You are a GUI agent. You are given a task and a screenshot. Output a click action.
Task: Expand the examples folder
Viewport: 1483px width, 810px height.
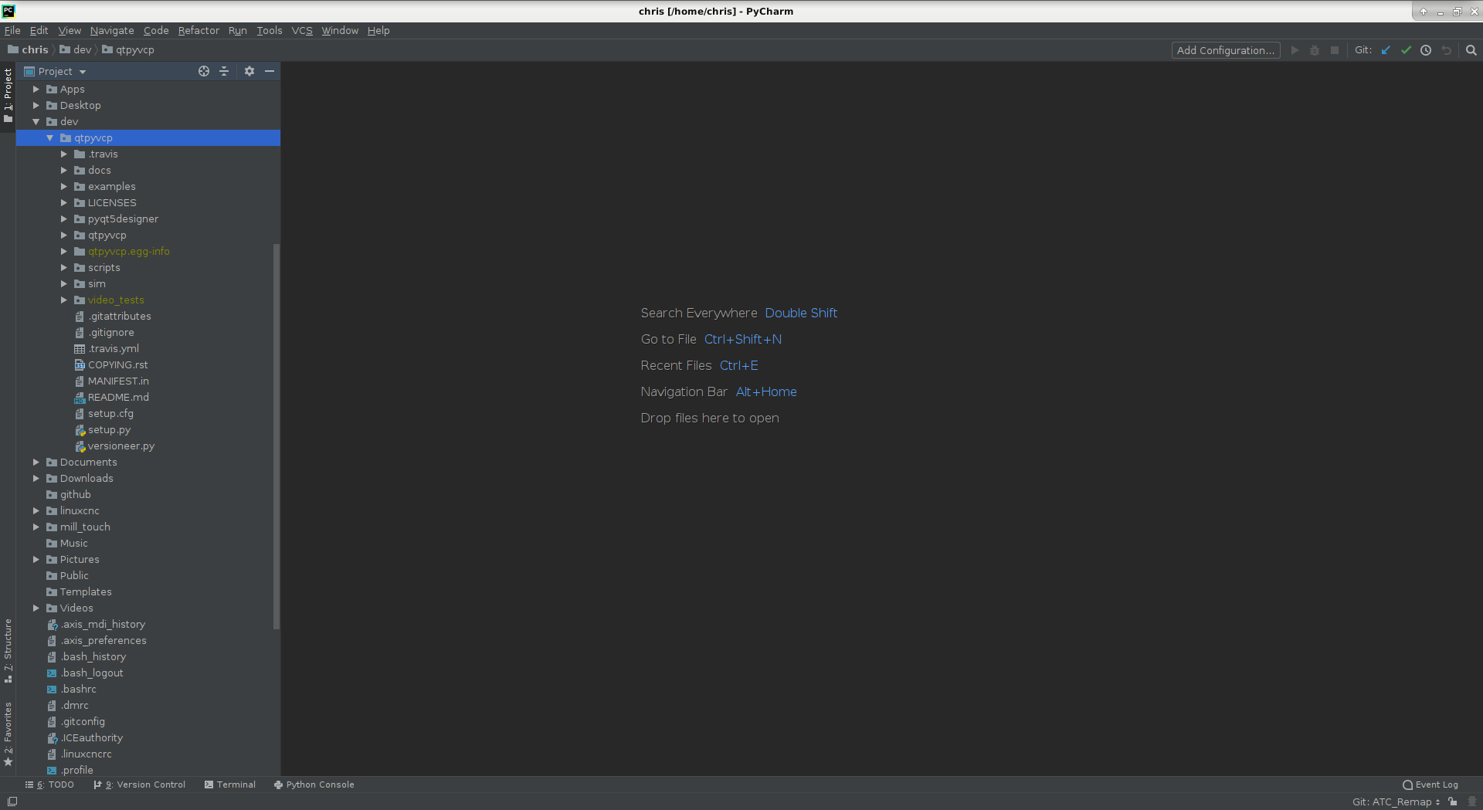click(x=63, y=187)
